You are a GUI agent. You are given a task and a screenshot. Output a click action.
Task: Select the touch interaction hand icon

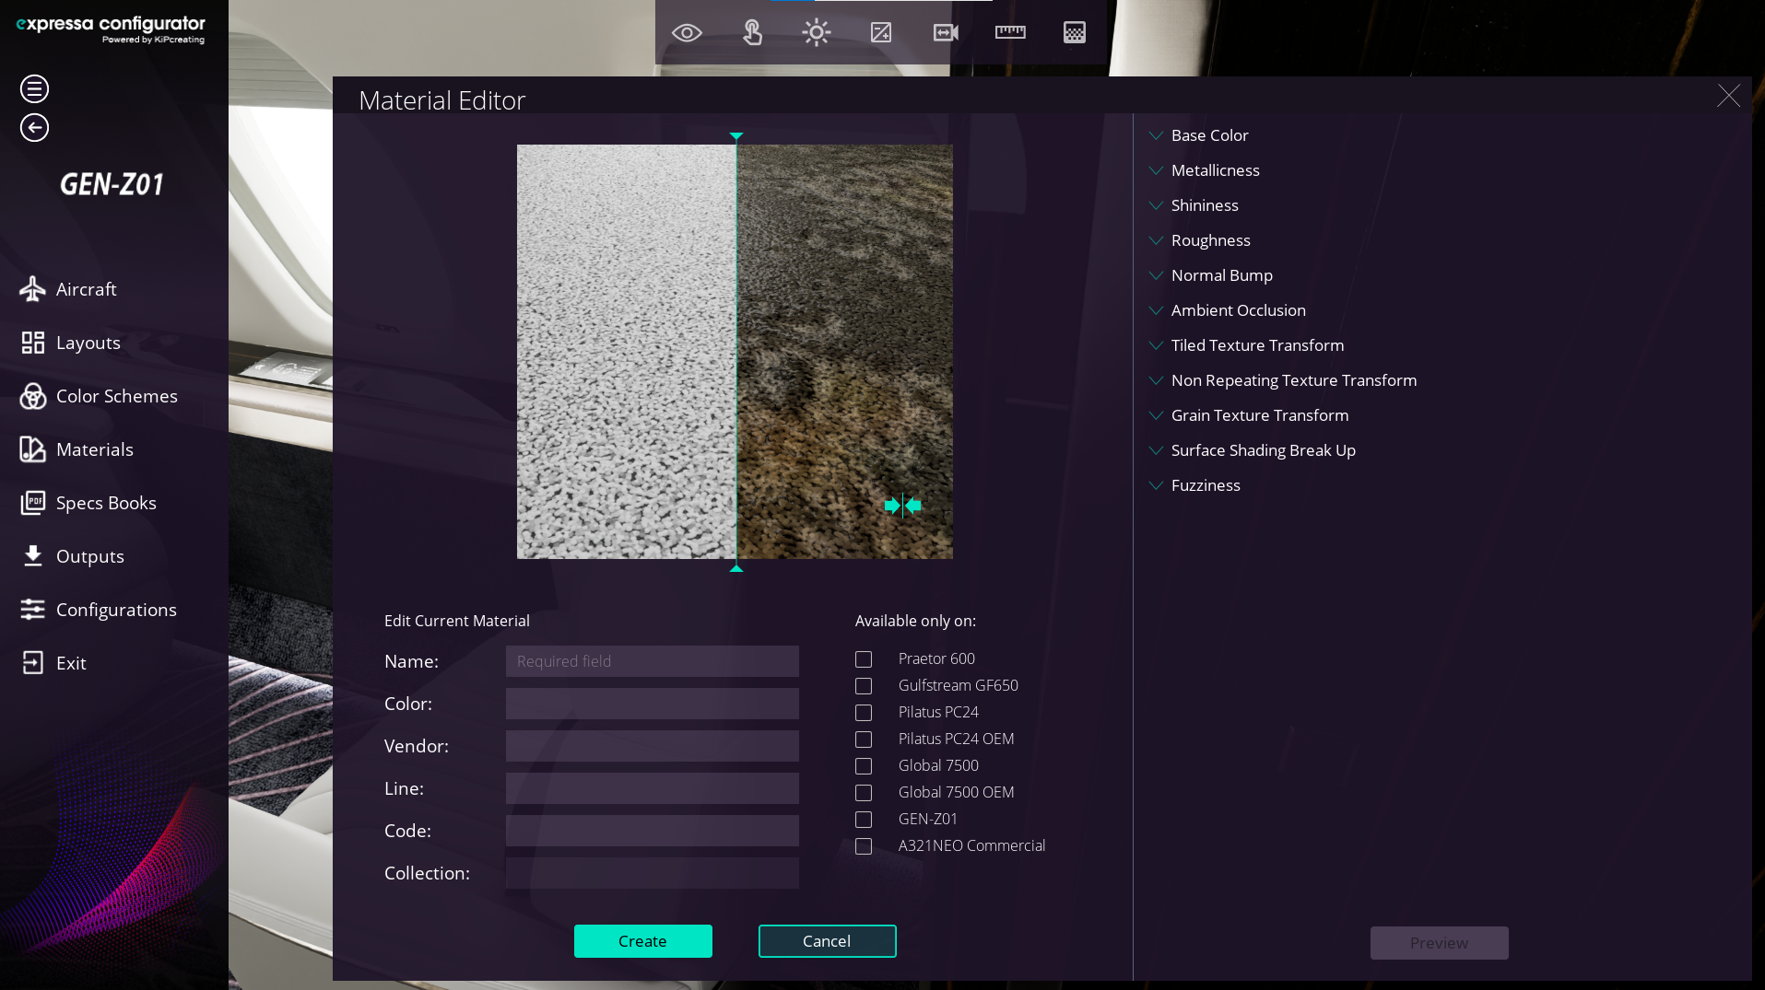[x=752, y=33]
